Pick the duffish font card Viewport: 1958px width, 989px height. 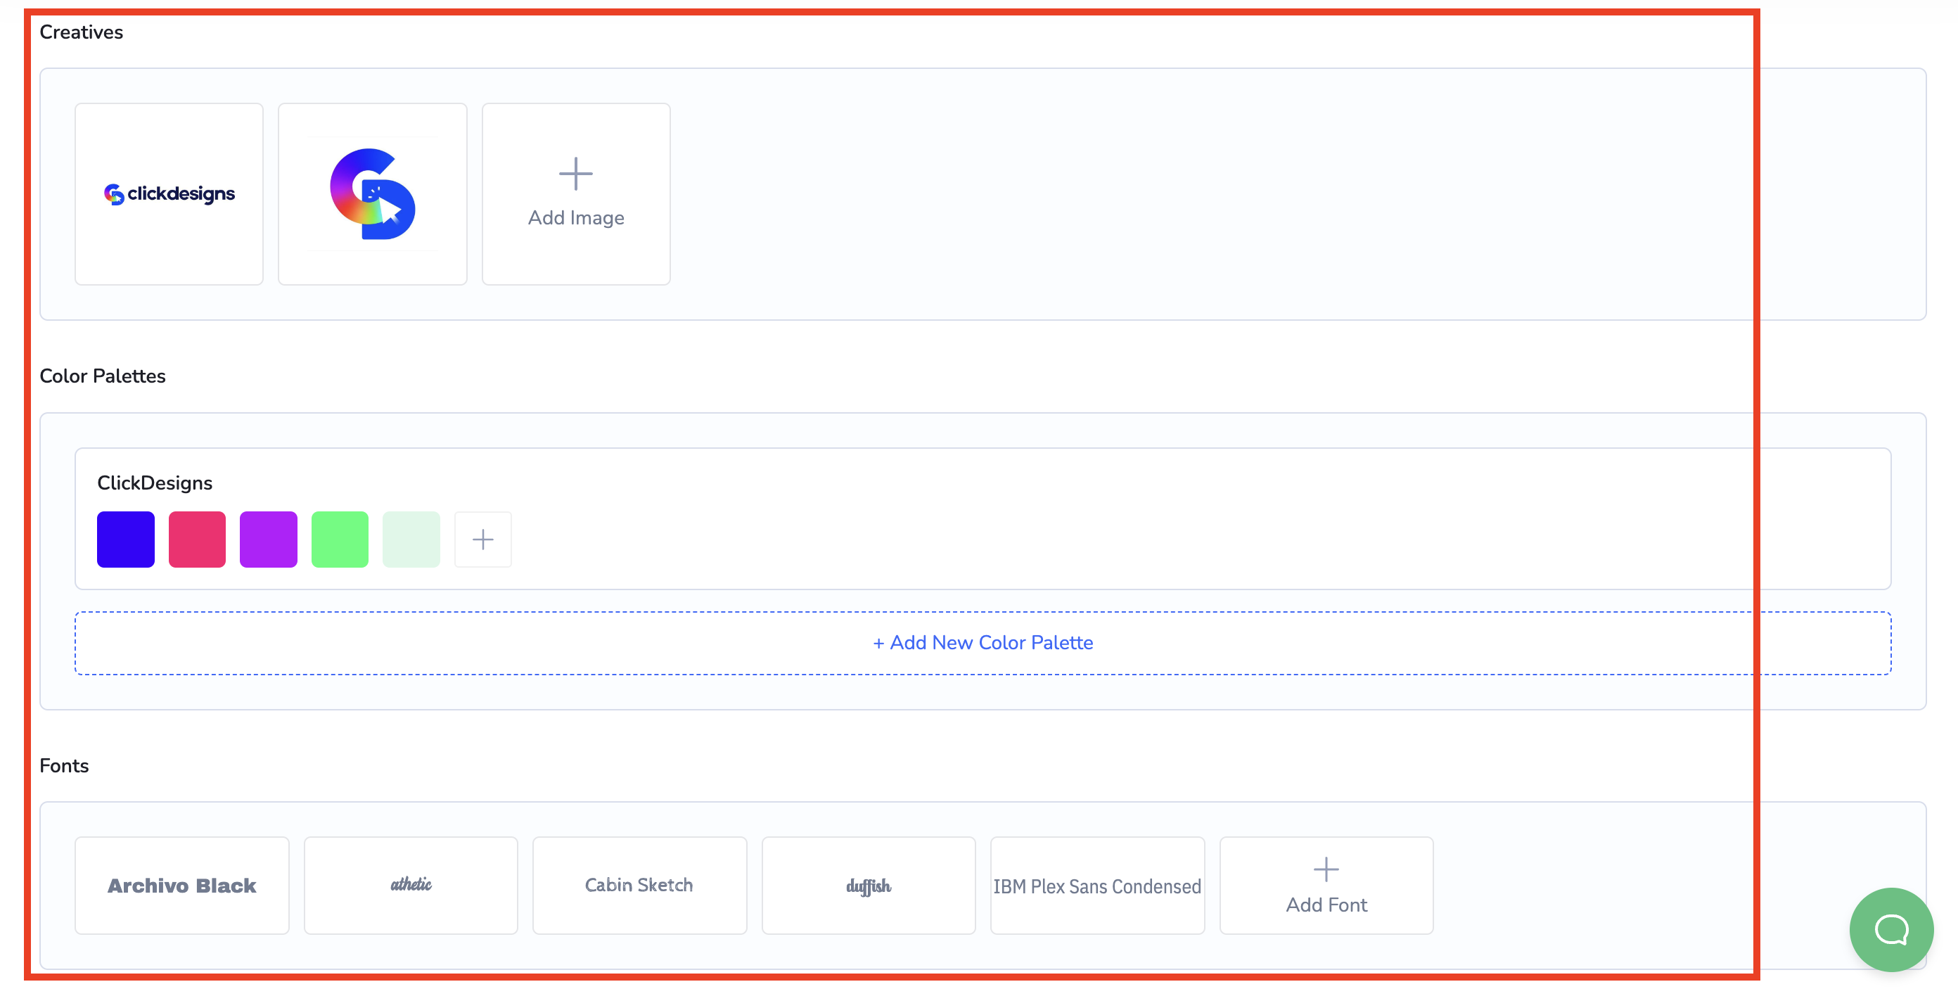868,885
